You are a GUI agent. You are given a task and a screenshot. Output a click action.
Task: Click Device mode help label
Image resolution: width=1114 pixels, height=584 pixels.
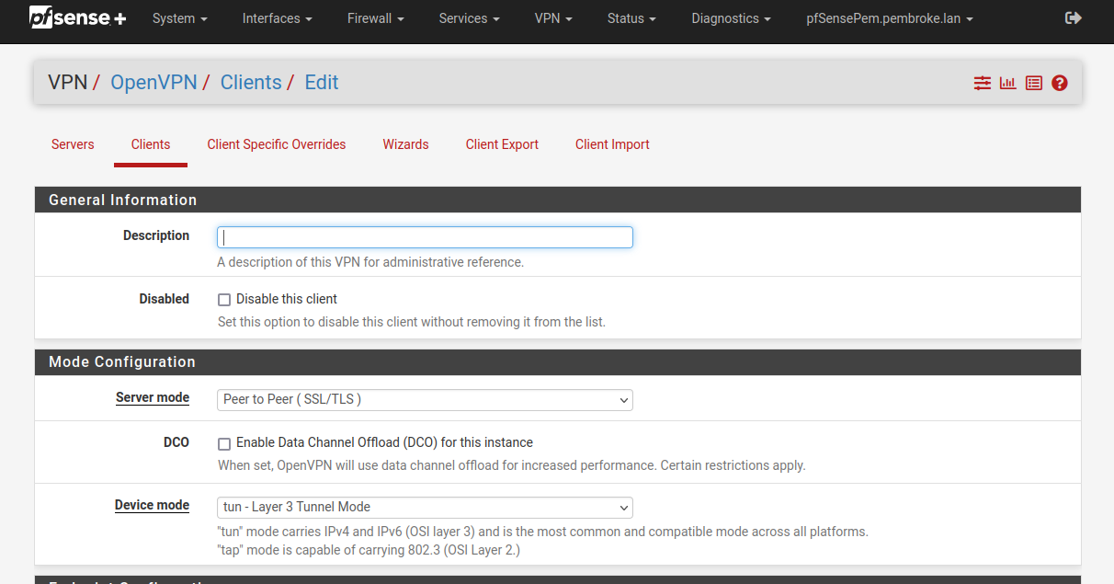(x=152, y=506)
